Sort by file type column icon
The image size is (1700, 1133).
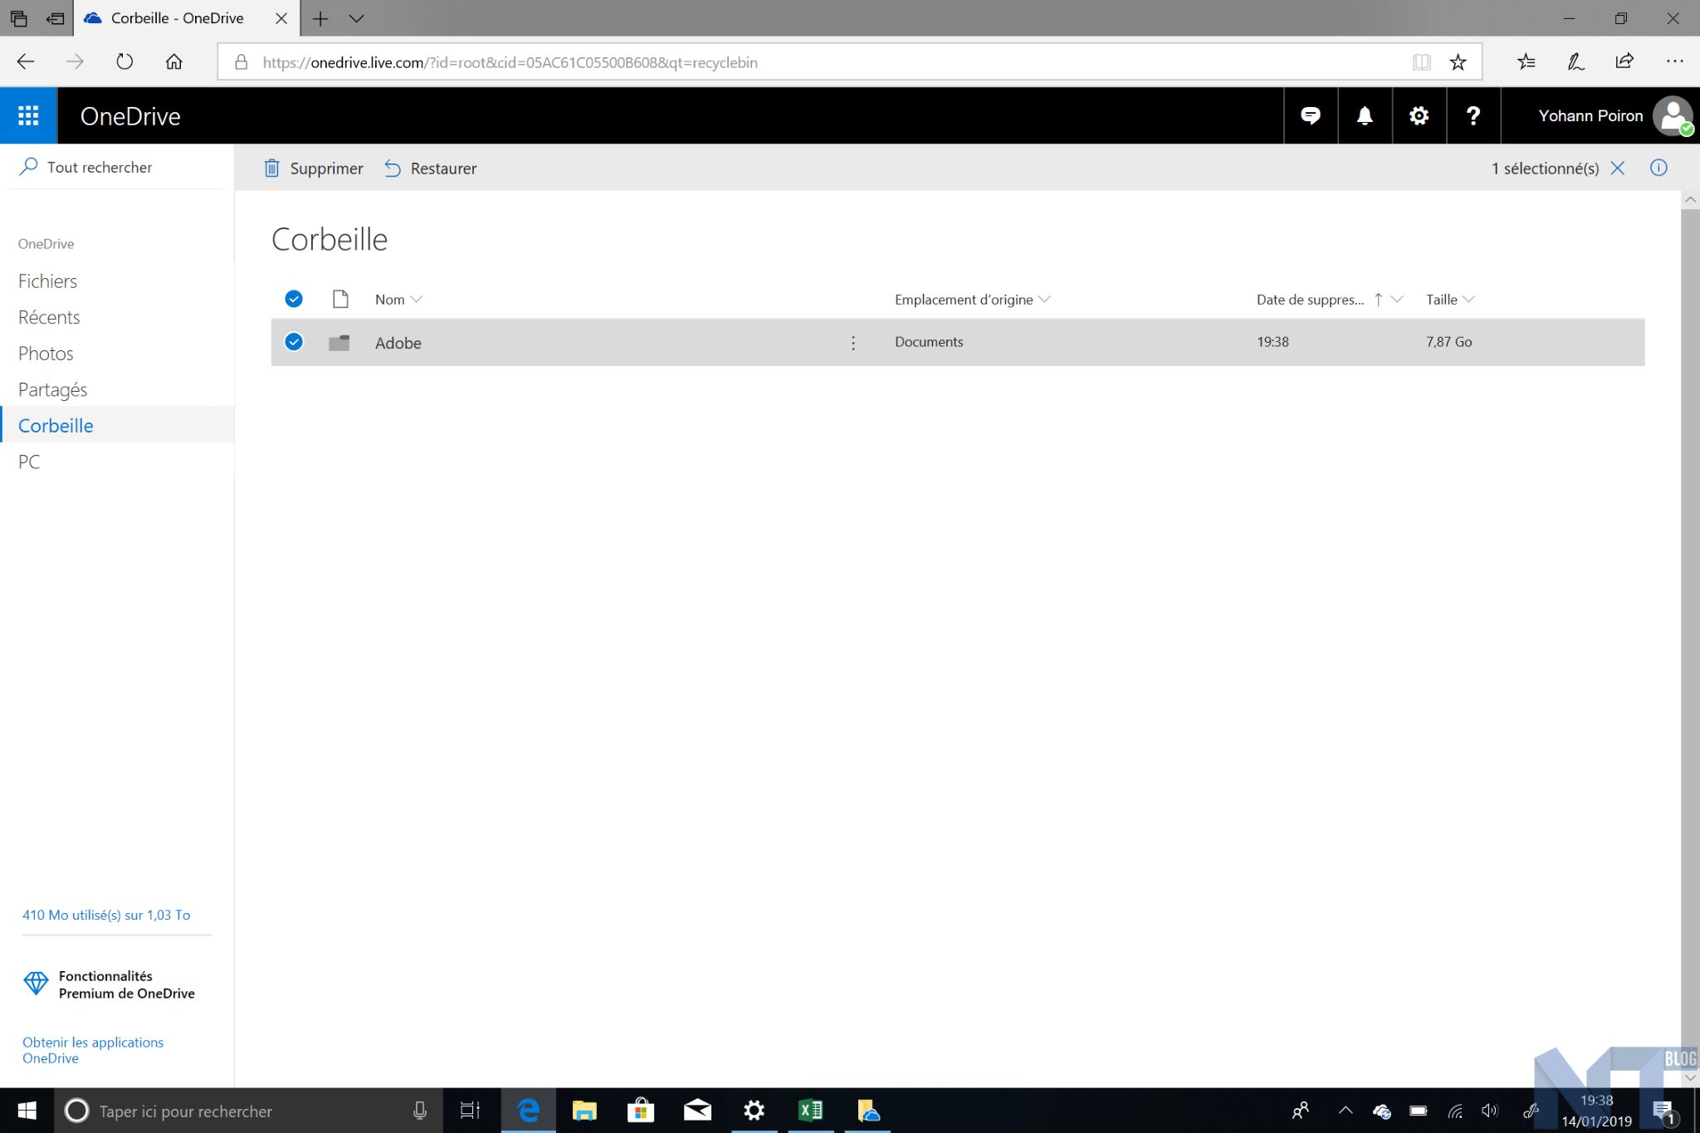point(340,299)
